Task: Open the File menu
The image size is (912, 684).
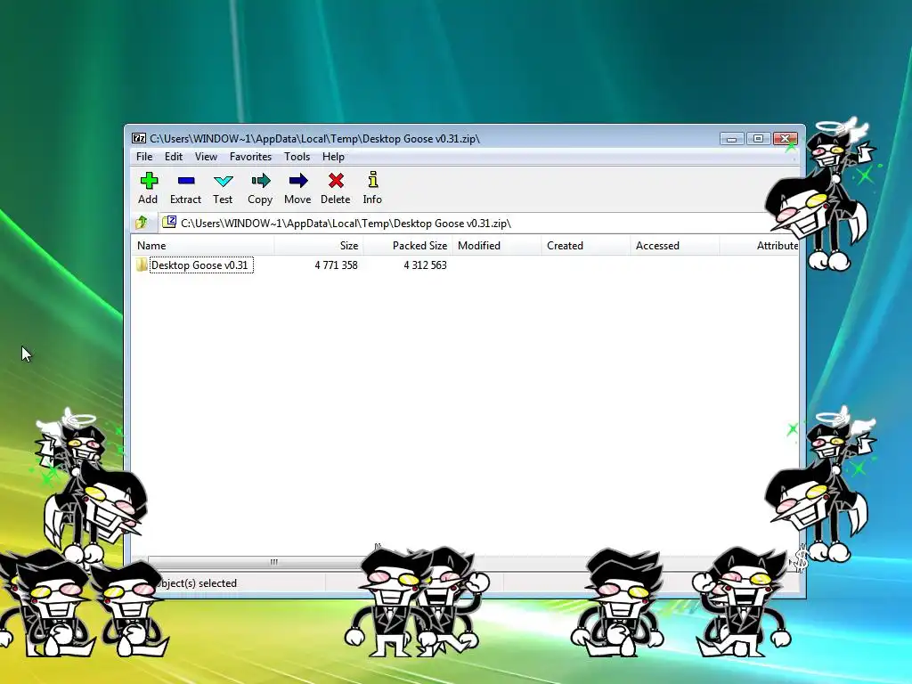Action: coord(144,157)
